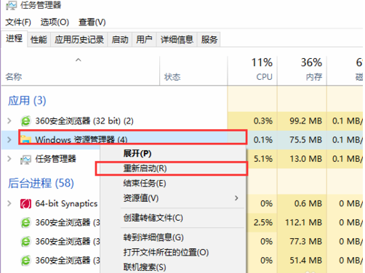Image resolution: width=365 pixels, height=273 pixels.
Task: Click the first background 360安全浏览器 icon
Action: [x=25, y=222]
